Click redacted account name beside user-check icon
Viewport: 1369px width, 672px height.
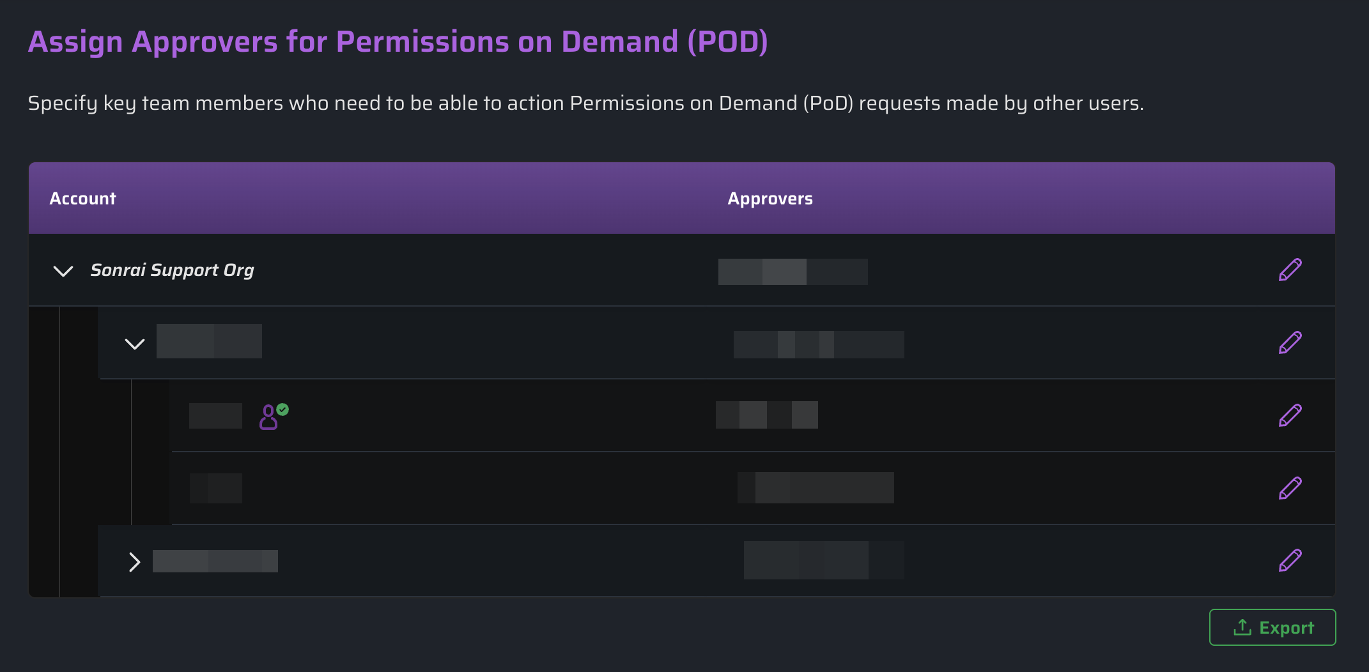coord(215,416)
